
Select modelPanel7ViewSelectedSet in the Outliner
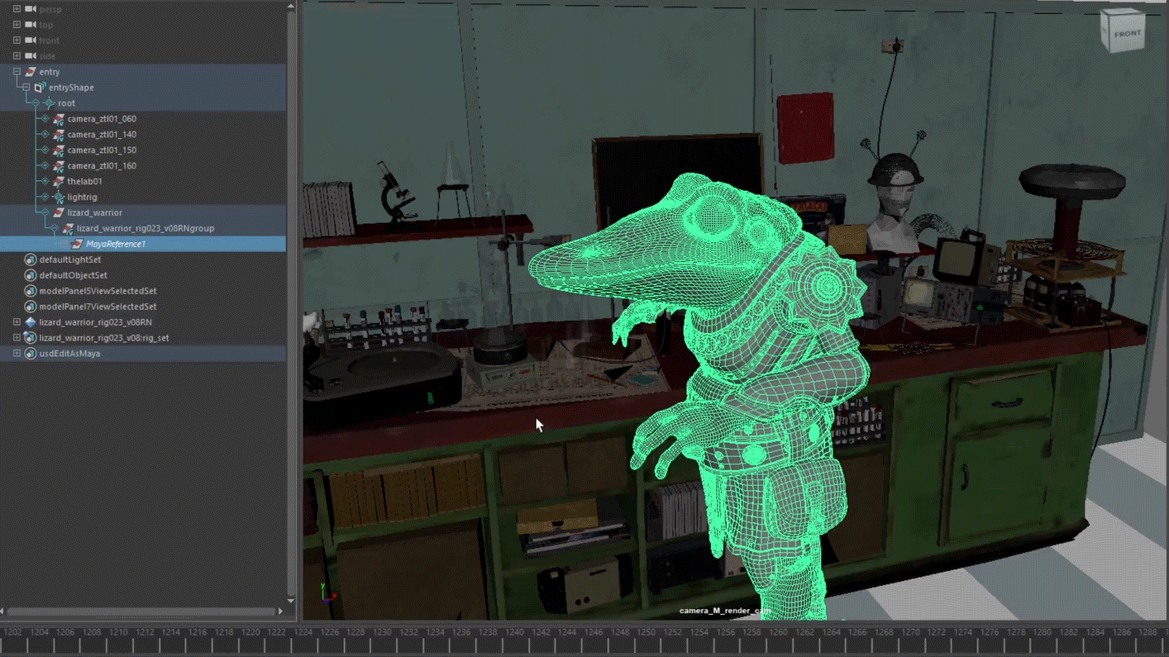pyautogui.click(x=98, y=307)
